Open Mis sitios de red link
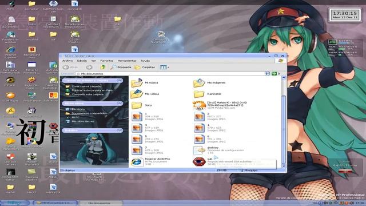 pyautogui.click(x=82, y=121)
